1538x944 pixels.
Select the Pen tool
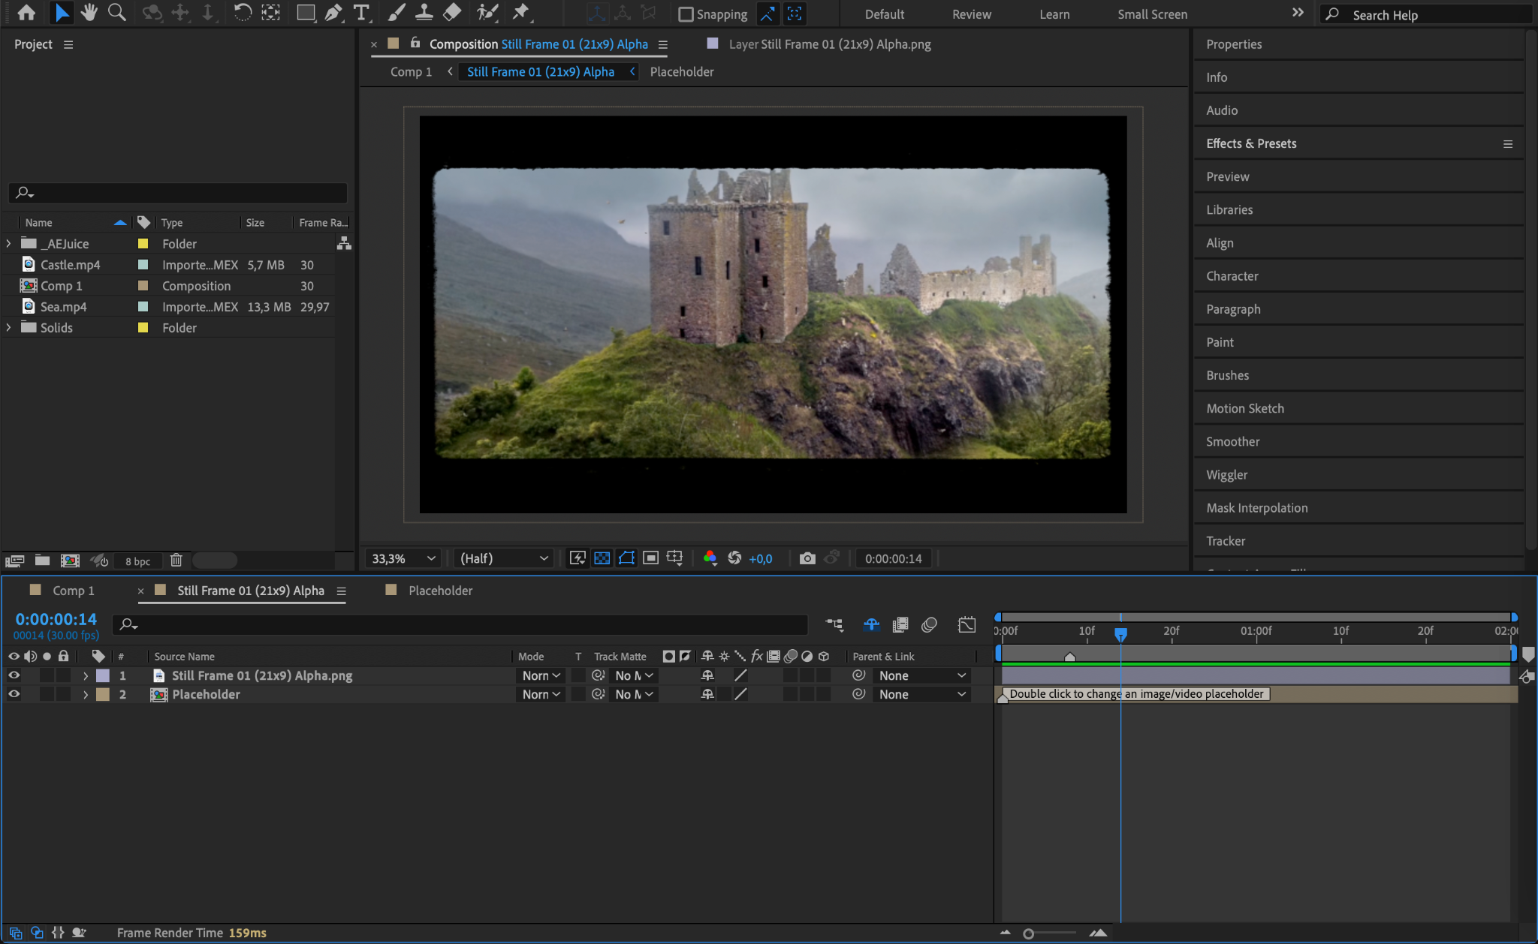[333, 13]
